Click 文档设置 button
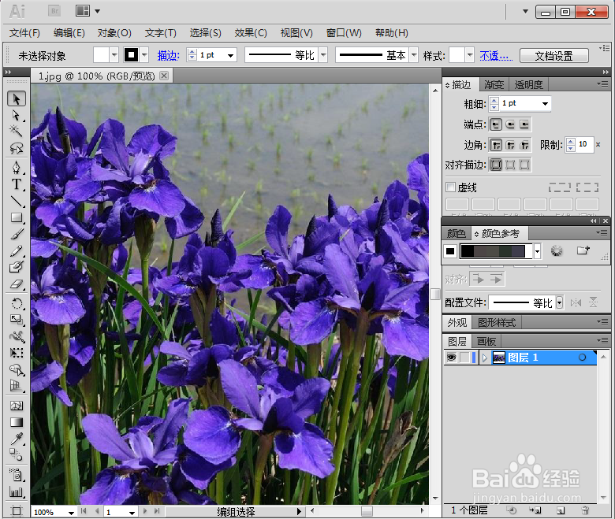This screenshot has height=519, width=615. point(553,56)
